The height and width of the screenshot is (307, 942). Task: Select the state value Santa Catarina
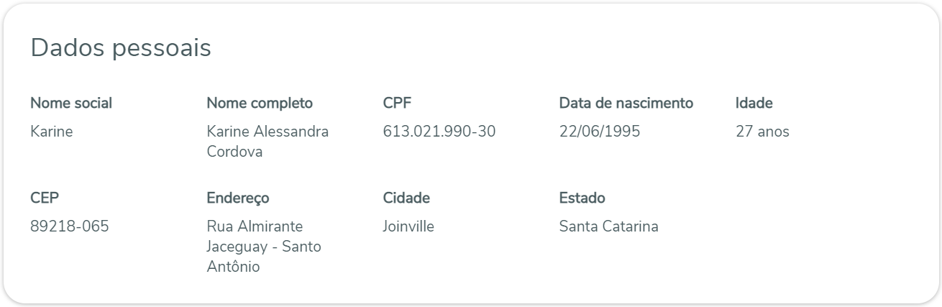(608, 227)
